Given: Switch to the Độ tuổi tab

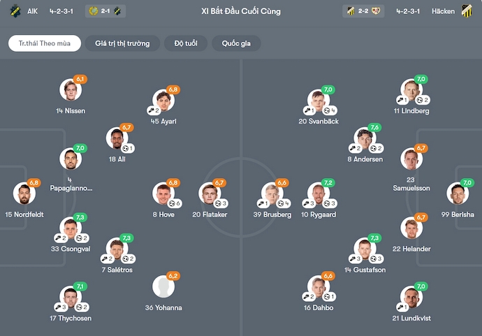Looking at the screenshot, I should point(185,43).
